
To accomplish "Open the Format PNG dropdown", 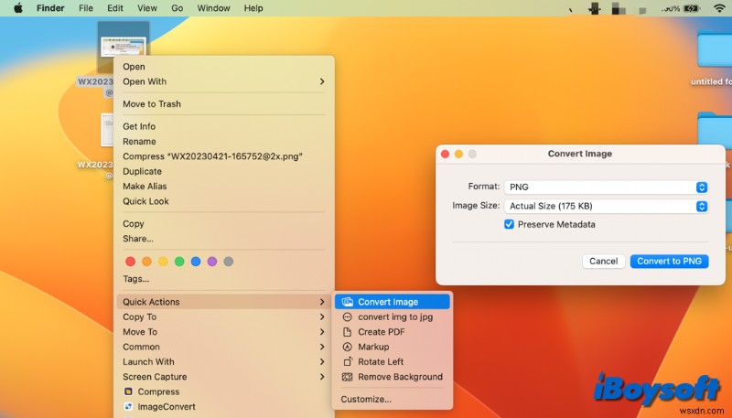I will pyautogui.click(x=606, y=188).
